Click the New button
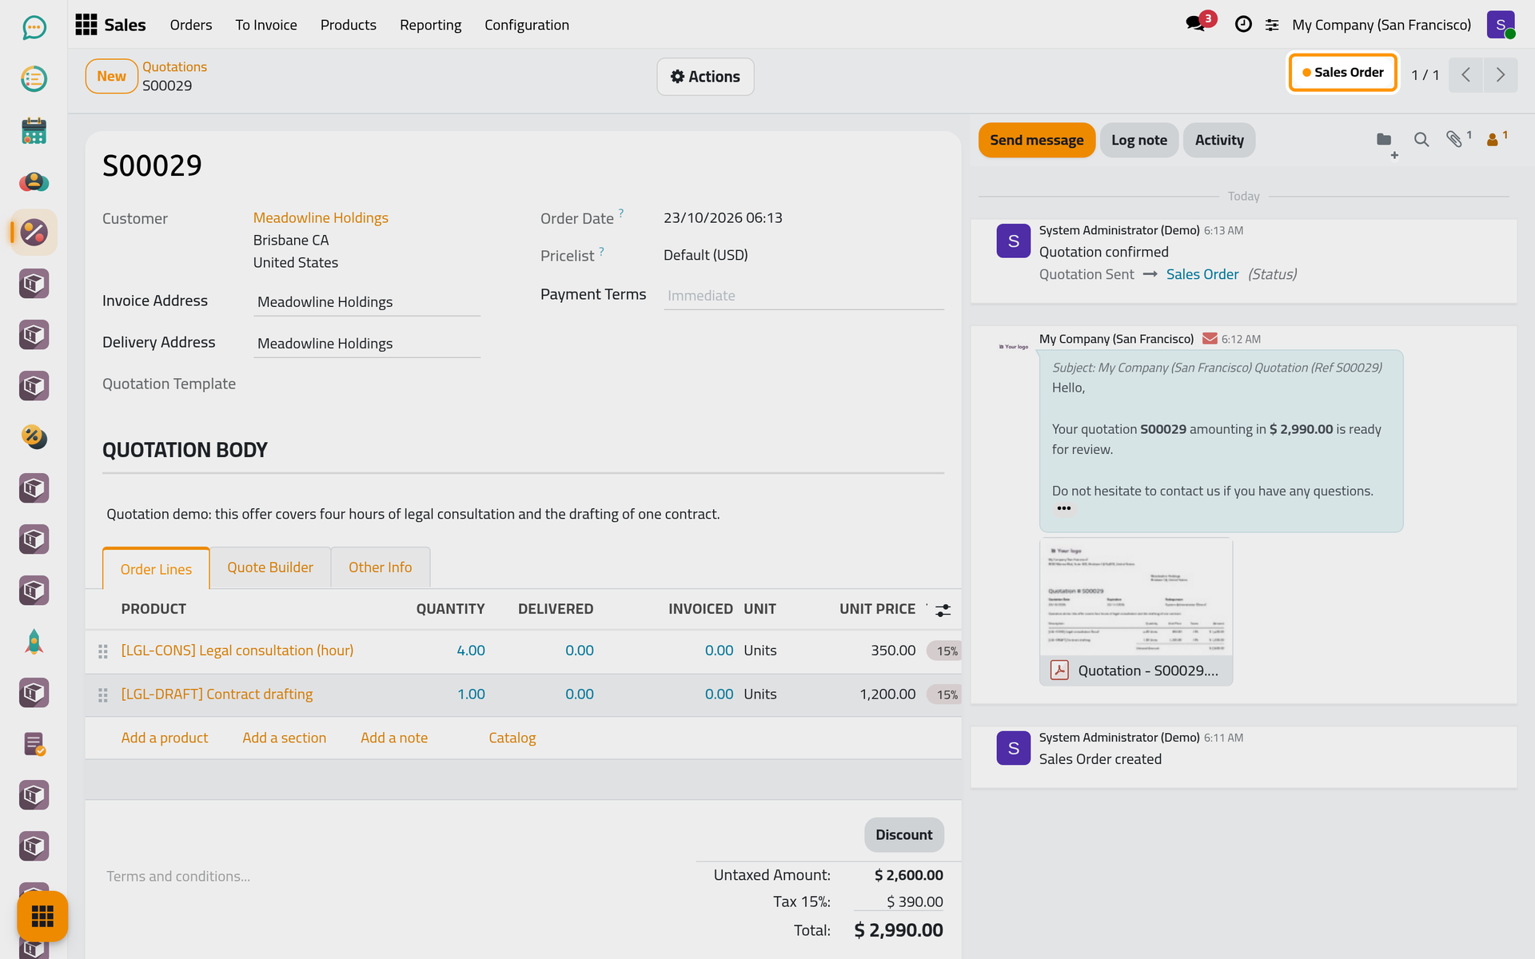Image resolution: width=1535 pixels, height=959 pixels. tap(111, 77)
